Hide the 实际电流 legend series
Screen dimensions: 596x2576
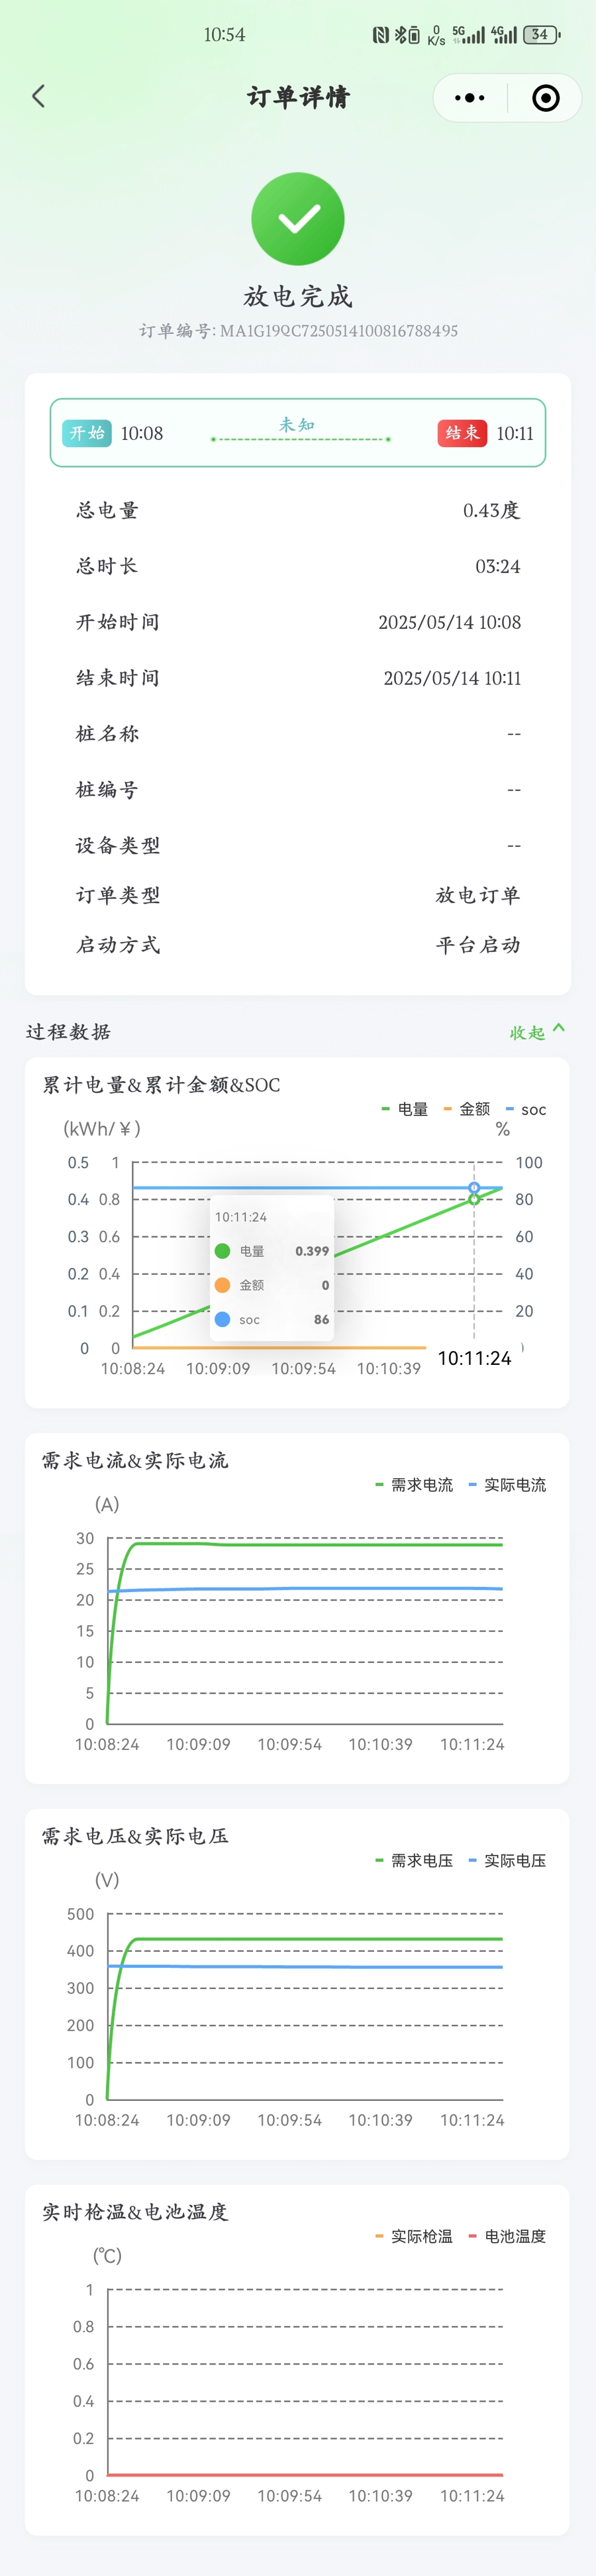point(508,1485)
